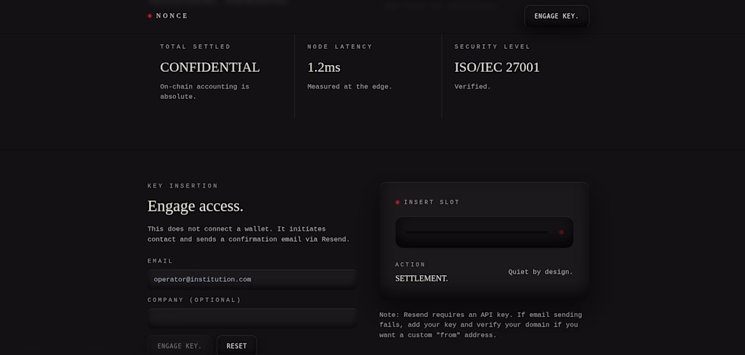Click the Resend API key note
The image size is (745, 355).
tap(480, 325)
